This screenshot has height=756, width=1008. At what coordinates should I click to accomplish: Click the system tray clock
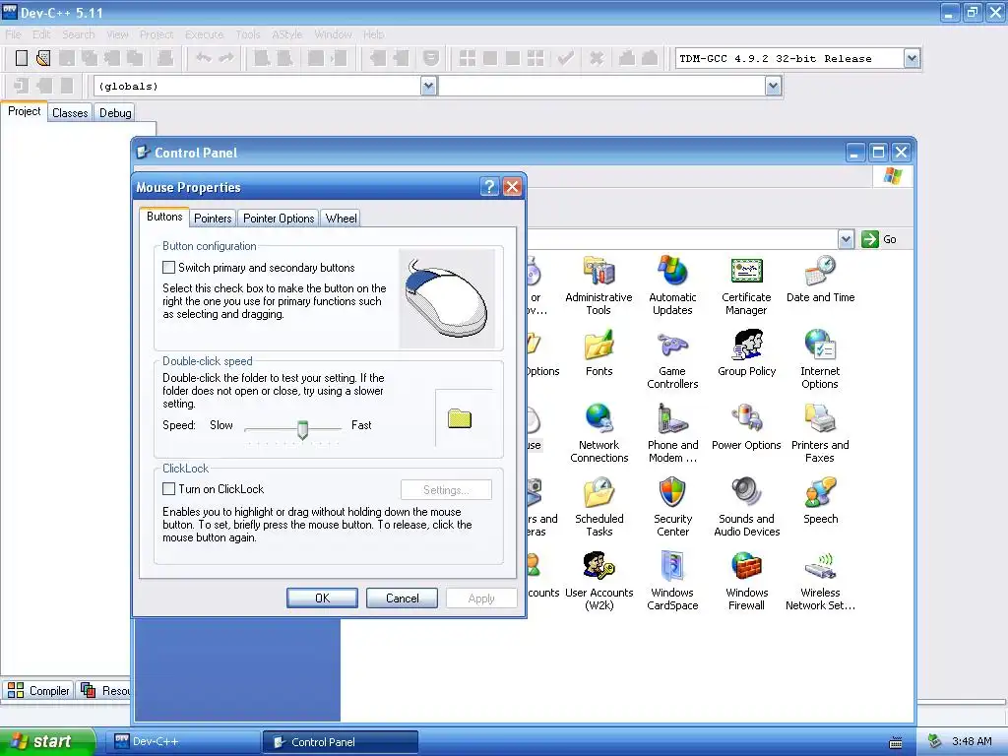point(972,741)
